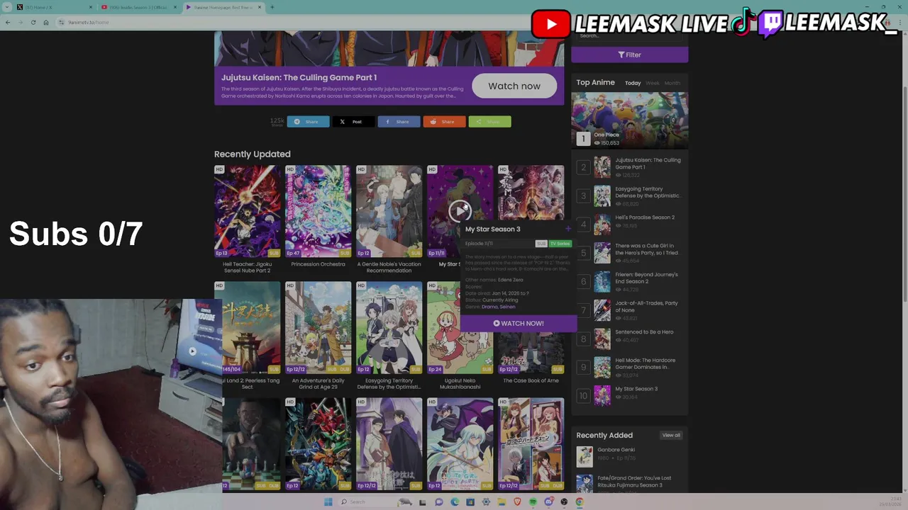This screenshot has height=510, width=908.
Task: Open One Piece top anime banner
Action: coord(629,120)
